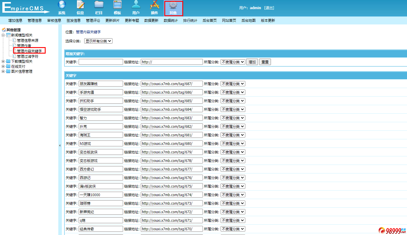
Task: Open 所属分类 dropdown for 经典传奇 row
Action: click(233, 229)
